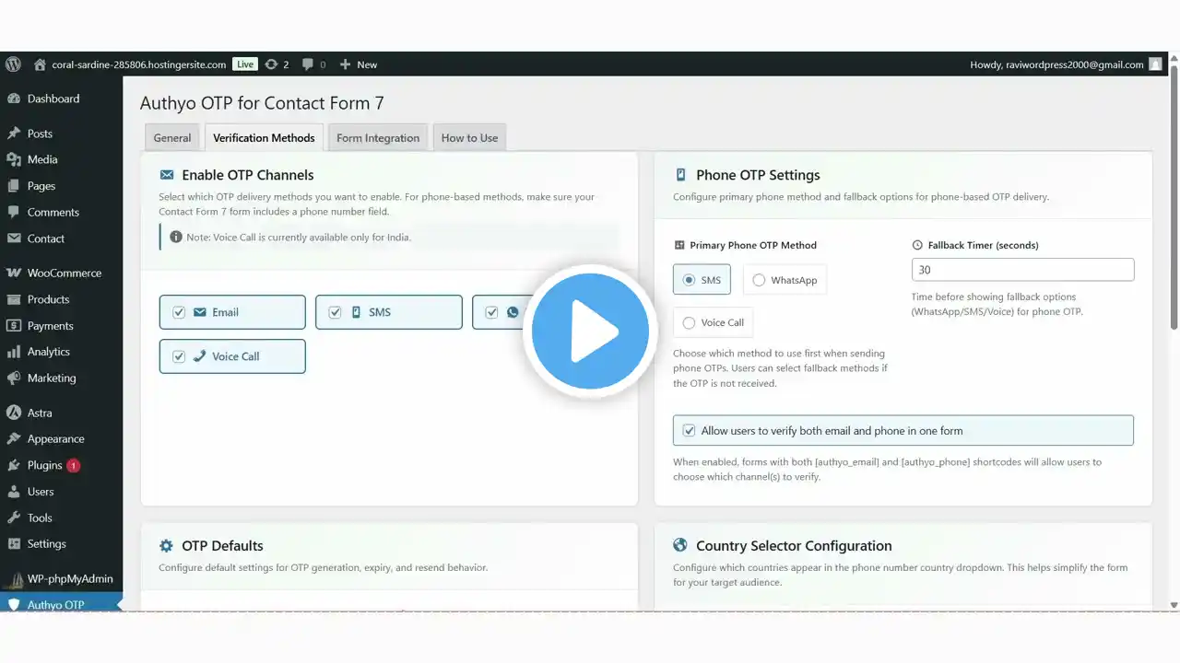Screen dimensions: 1180x663
Task: Open the site home icon link
Action: click(x=40, y=64)
